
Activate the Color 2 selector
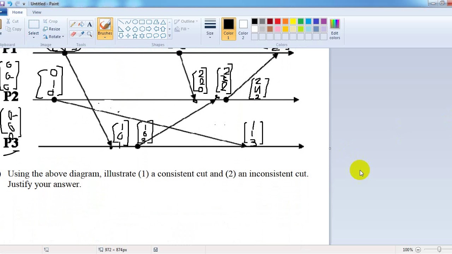click(243, 29)
